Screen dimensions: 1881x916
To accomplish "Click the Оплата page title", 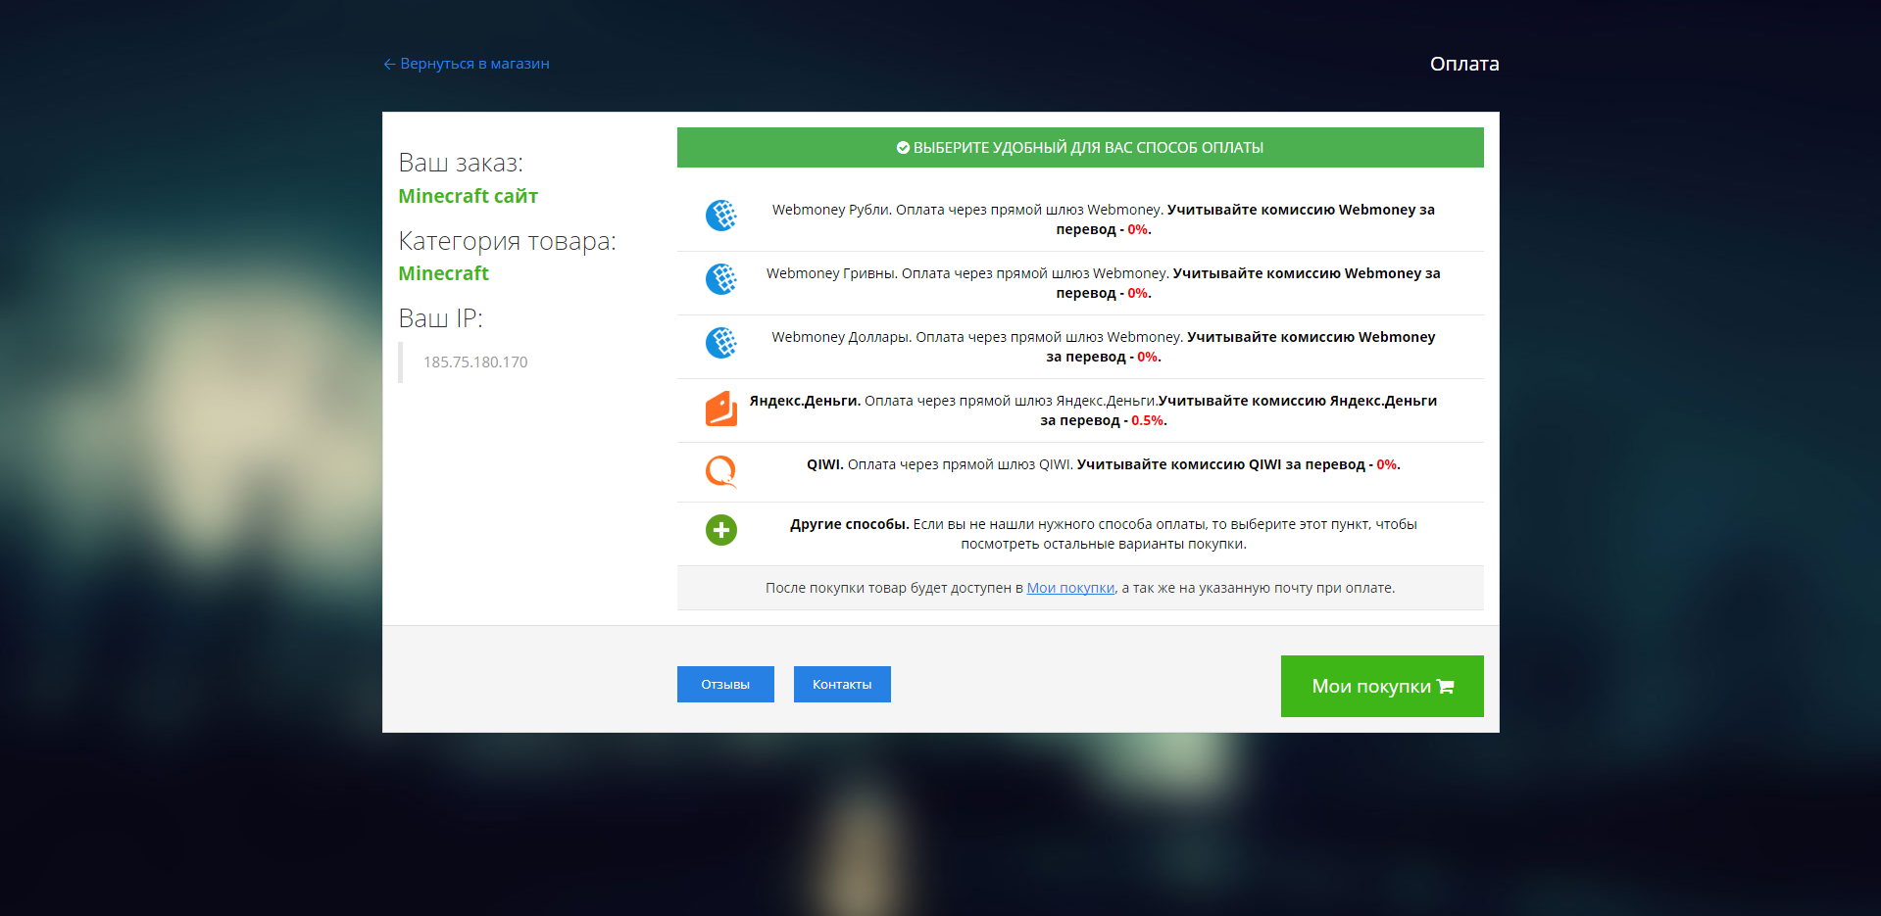I will (x=1464, y=64).
